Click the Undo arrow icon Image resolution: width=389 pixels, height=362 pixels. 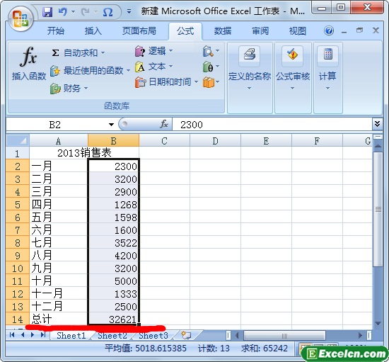pos(63,11)
